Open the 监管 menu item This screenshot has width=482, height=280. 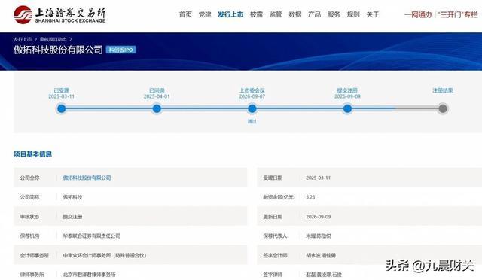pos(276,14)
